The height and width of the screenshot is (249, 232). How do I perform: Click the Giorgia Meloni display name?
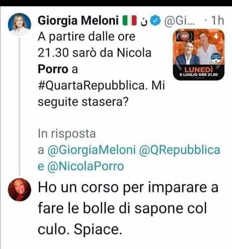pos(78,21)
